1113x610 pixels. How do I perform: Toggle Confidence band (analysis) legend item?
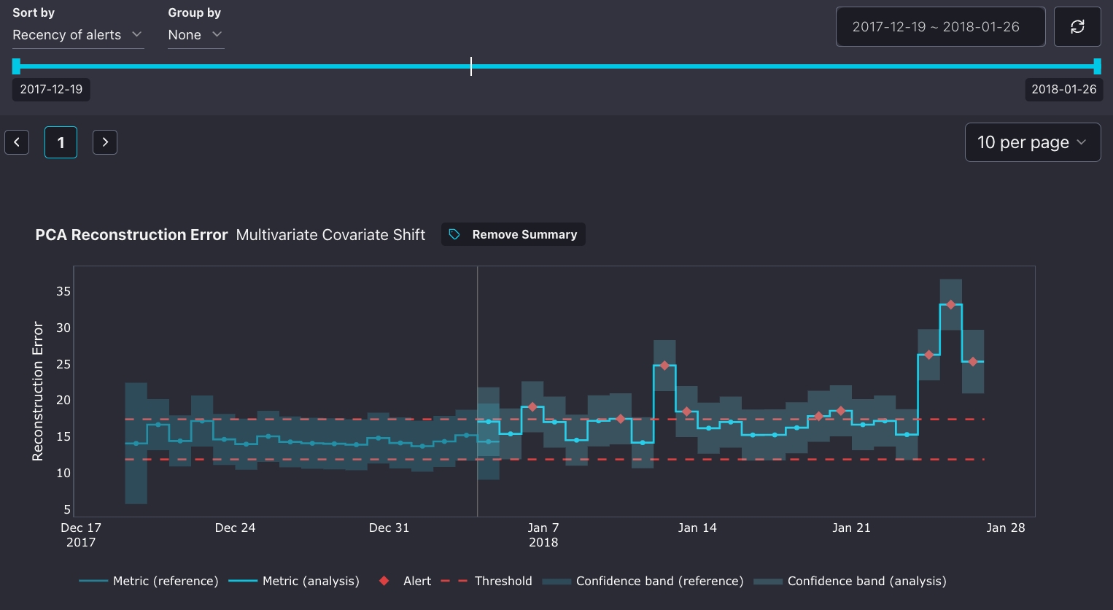(x=850, y=581)
